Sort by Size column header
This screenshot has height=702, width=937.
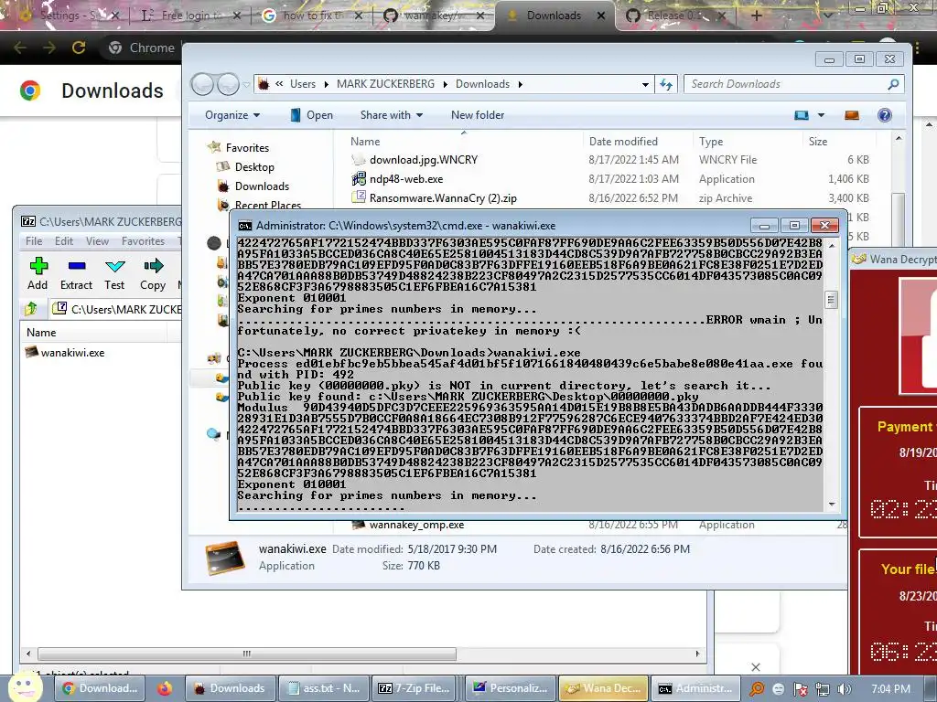818,142
